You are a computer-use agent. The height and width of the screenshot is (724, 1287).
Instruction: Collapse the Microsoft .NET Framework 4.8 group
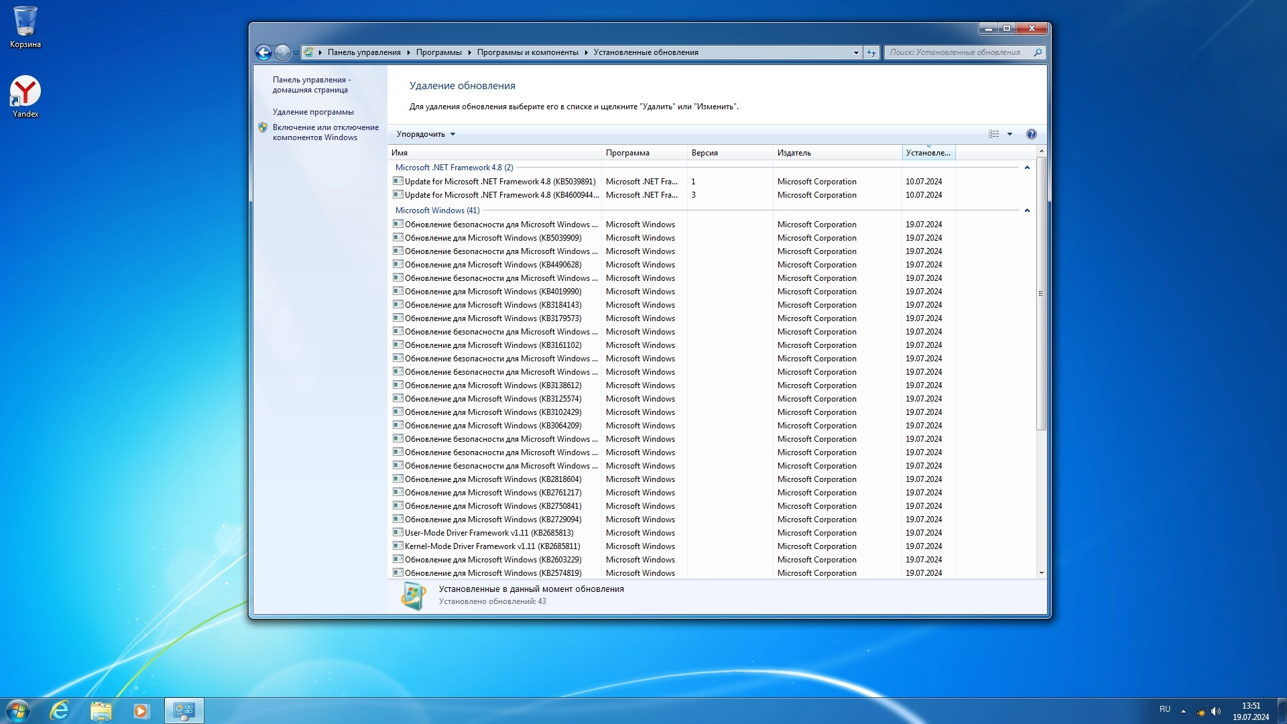tap(1027, 168)
